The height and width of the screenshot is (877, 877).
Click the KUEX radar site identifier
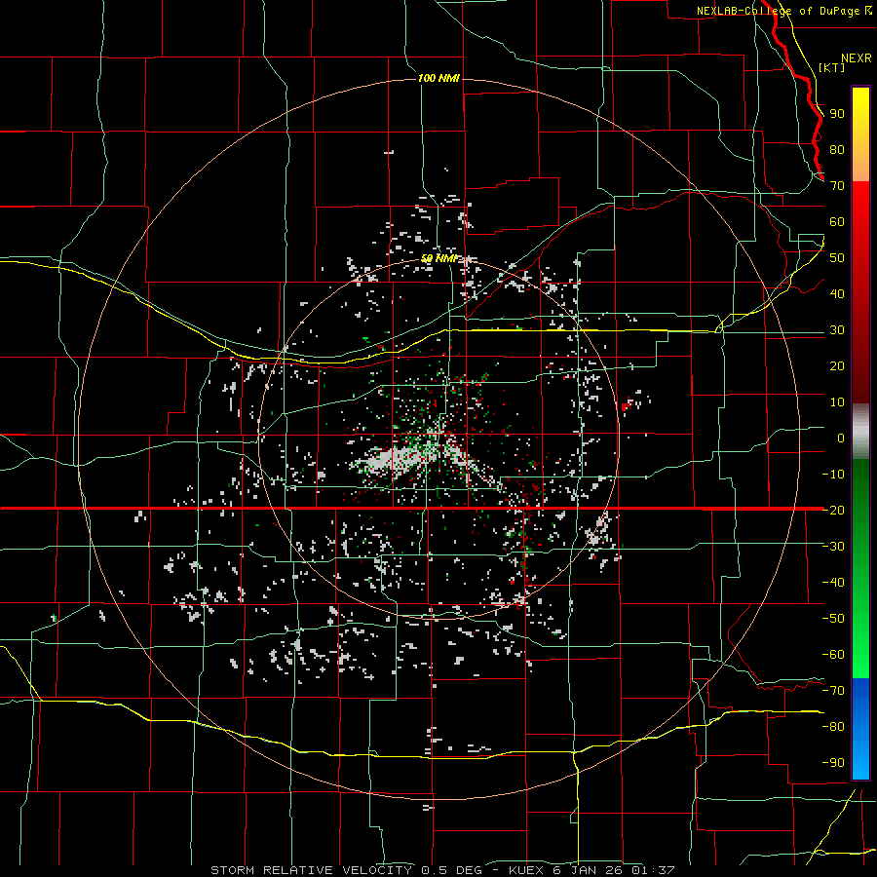[x=526, y=870]
